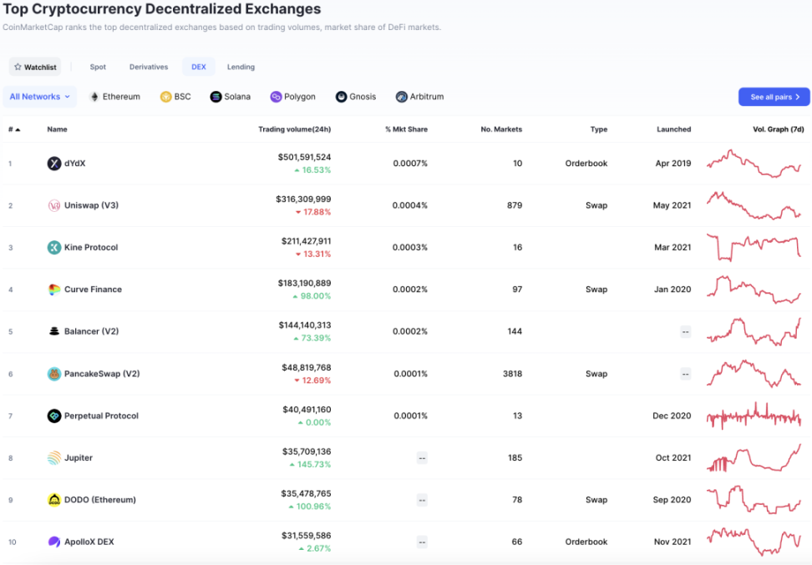
Task: Click the ApolloX DEX 7-day volume graph
Action: coord(754,542)
